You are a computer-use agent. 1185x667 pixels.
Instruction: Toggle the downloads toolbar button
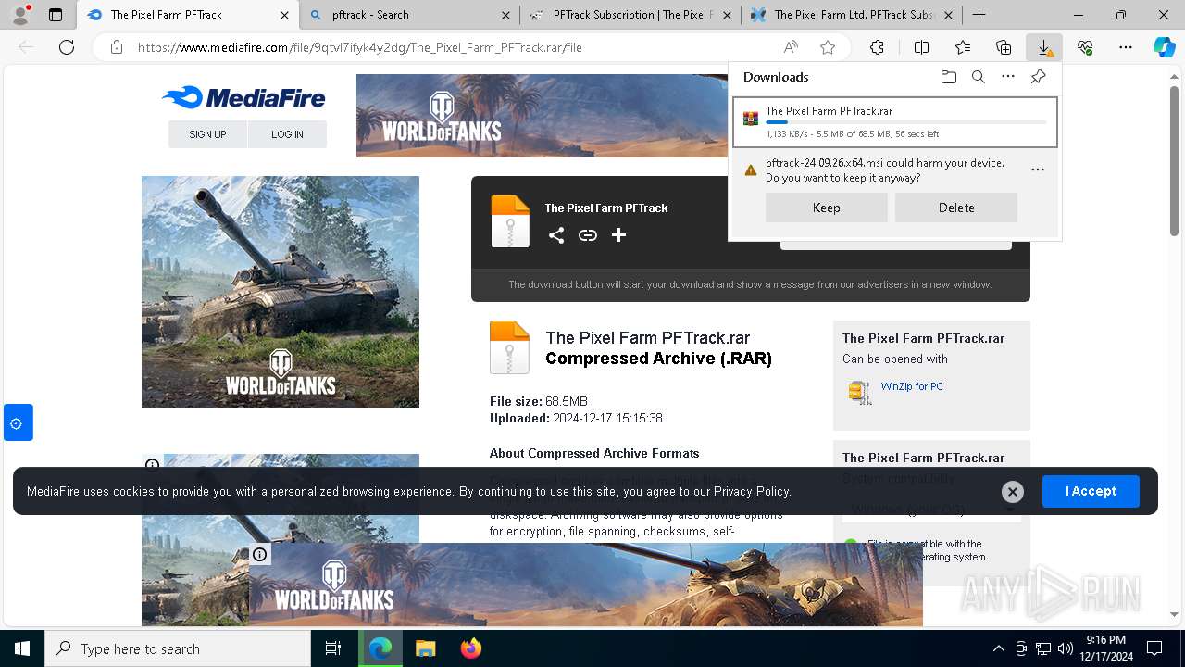tap(1044, 47)
